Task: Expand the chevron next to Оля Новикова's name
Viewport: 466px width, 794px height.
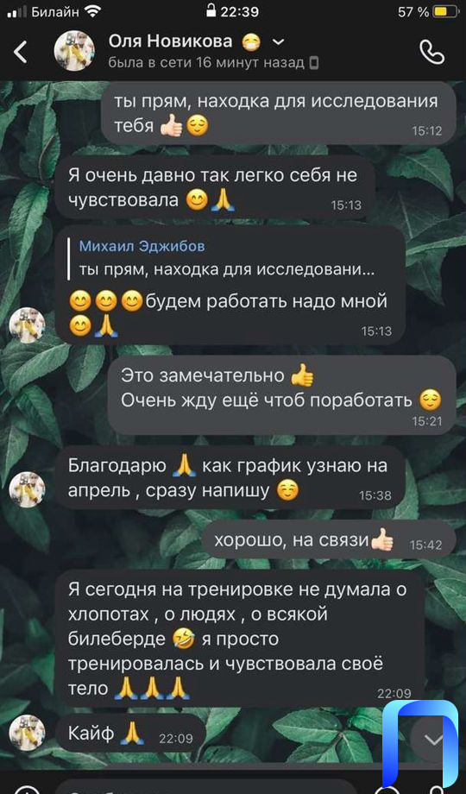Action: pyautogui.click(x=279, y=41)
